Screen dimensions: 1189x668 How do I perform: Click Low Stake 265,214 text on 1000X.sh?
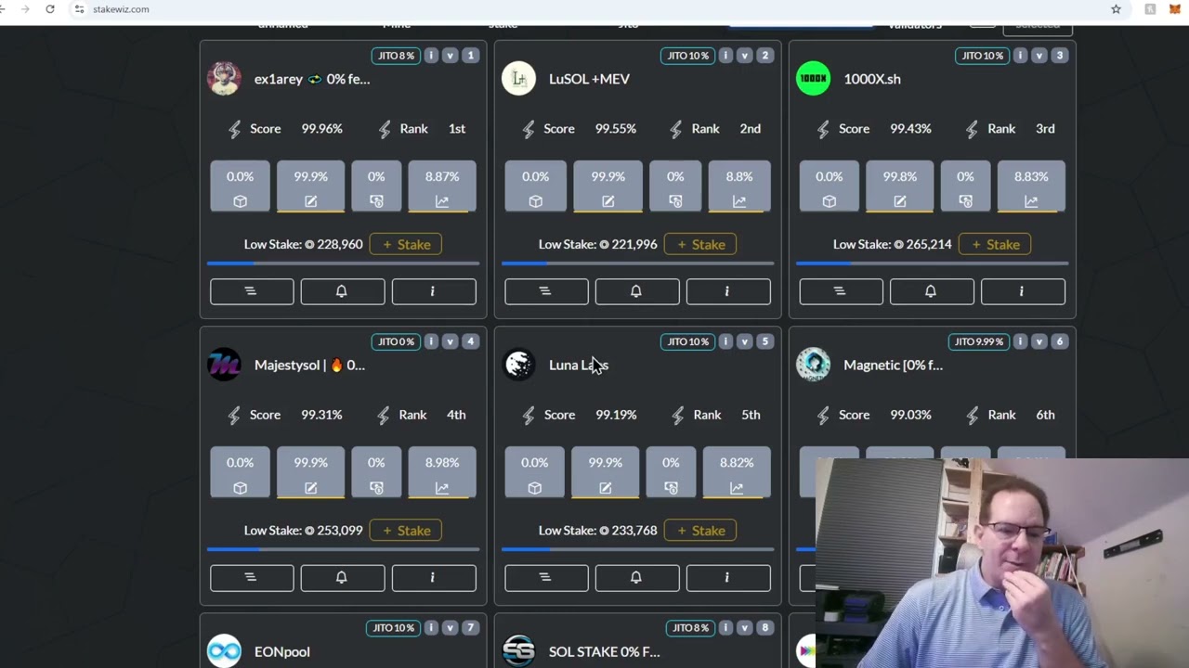tap(892, 244)
